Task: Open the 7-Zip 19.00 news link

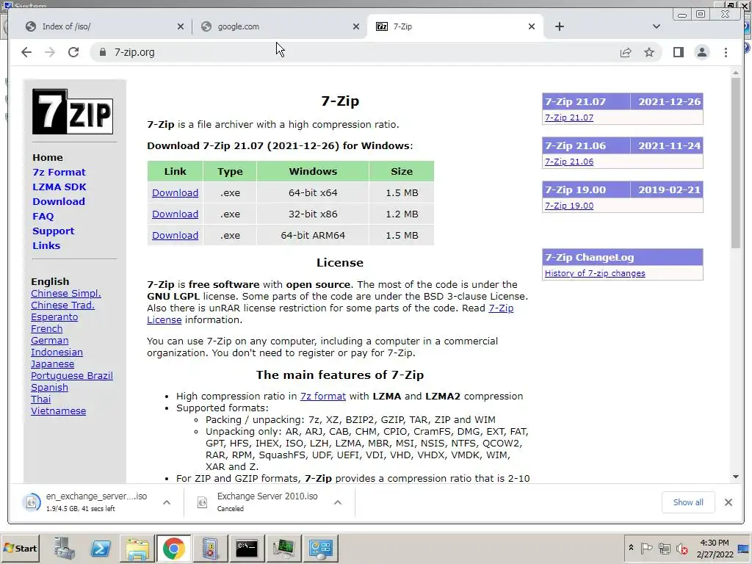Action: pos(569,206)
